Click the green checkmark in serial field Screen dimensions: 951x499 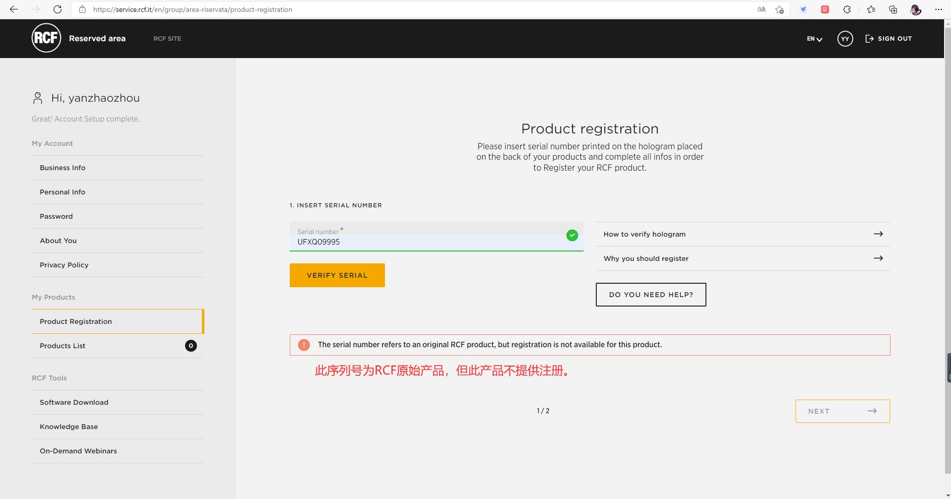point(572,235)
